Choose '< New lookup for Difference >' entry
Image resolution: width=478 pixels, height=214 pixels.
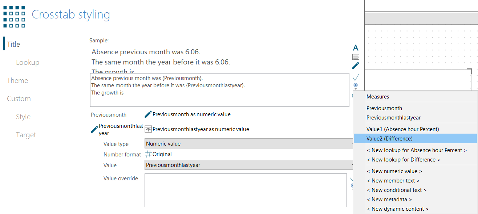coord(403,159)
